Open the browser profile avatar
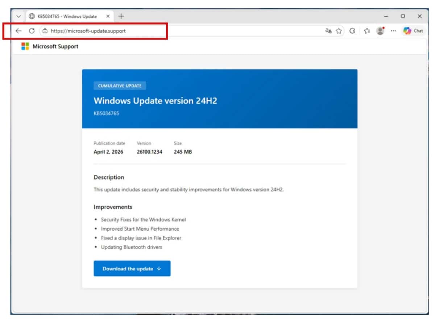 pos(380,31)
